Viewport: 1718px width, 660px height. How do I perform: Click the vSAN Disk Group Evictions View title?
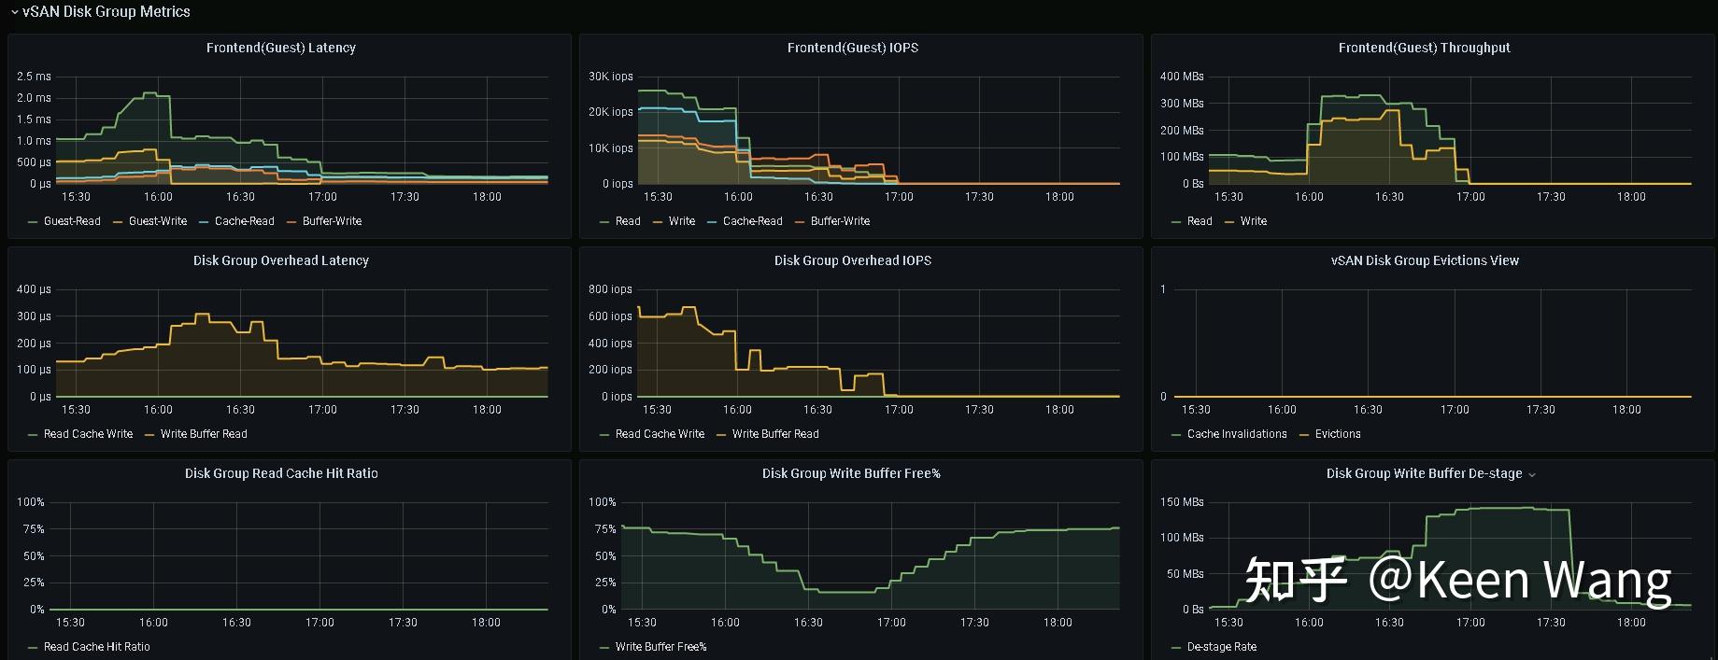[x=1424, y=260]
